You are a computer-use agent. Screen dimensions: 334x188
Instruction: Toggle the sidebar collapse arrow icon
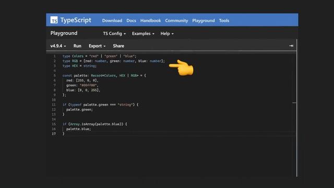tap(291, 45)
